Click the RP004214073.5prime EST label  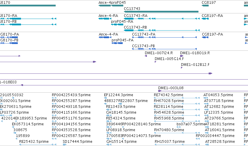coord(142,136)
